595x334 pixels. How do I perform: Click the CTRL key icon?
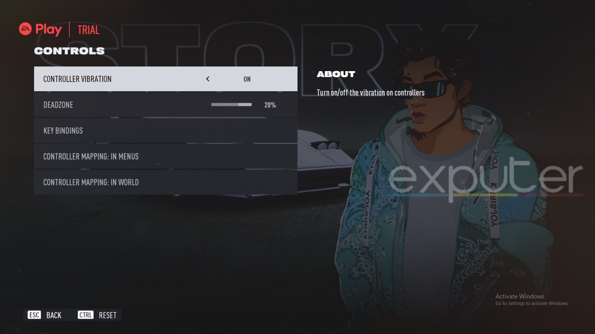pyautogui.click(x=86, y=315)
